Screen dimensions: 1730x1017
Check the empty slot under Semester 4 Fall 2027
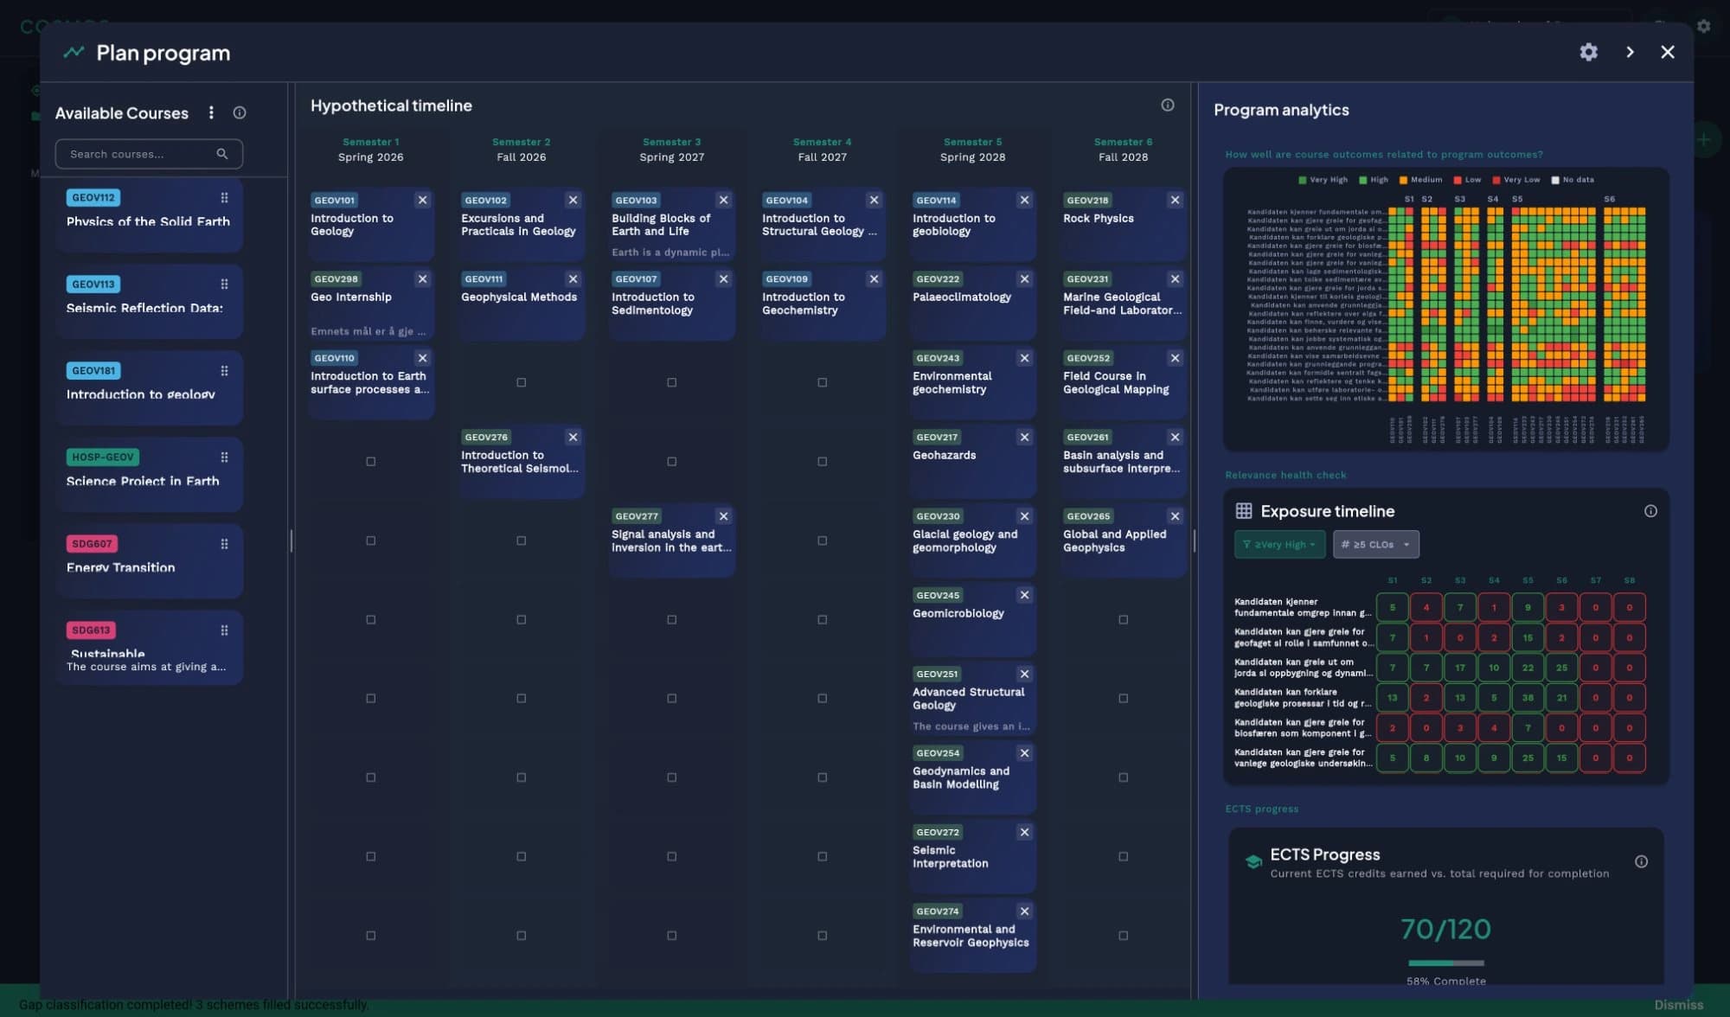(x=822, y=381)
